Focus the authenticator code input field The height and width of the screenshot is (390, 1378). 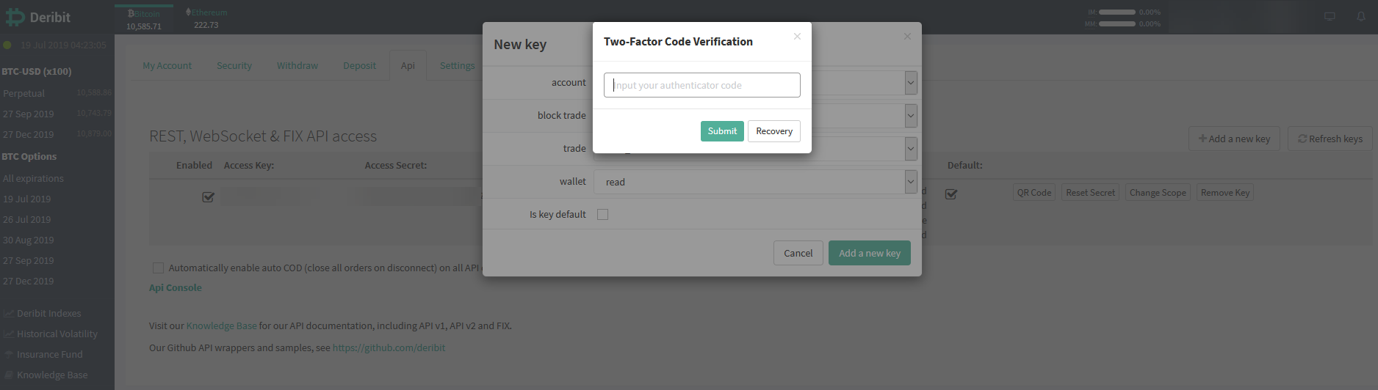(701, 85)
